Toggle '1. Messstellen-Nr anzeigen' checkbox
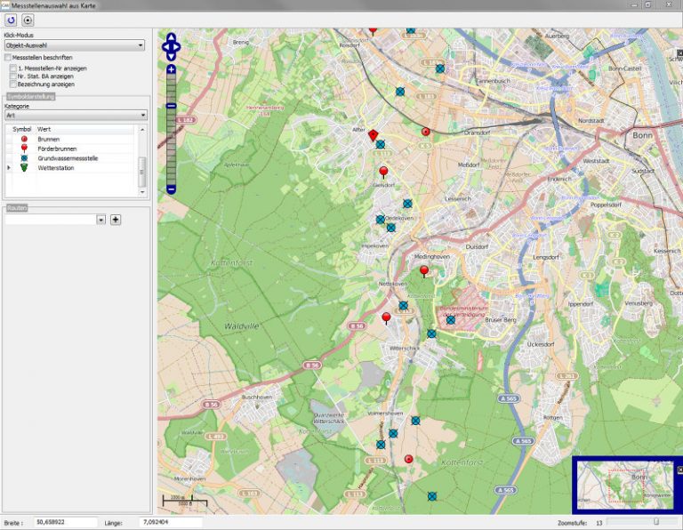Screen dimensions: 683x530 [x=13, y=68]
